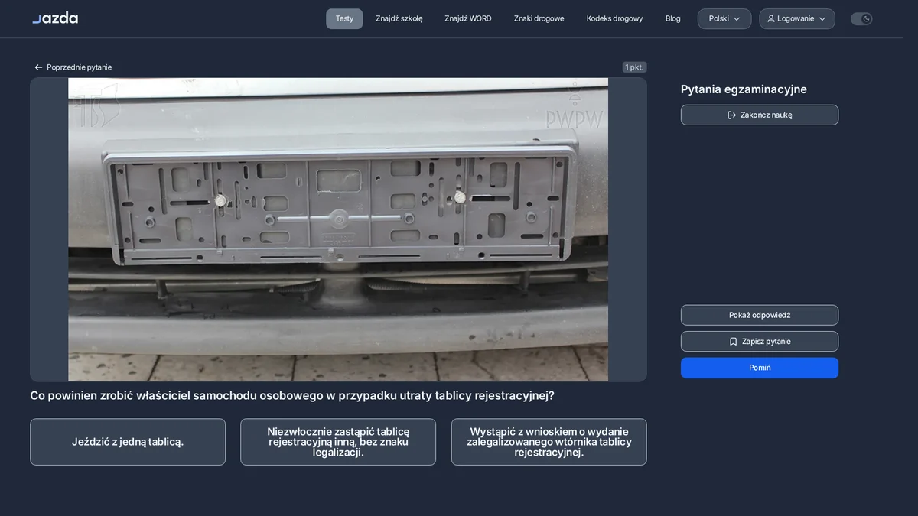Open the Polski language dropdown
The width and height of the screenshot is (918, 516).
click(x=724, y=18)
